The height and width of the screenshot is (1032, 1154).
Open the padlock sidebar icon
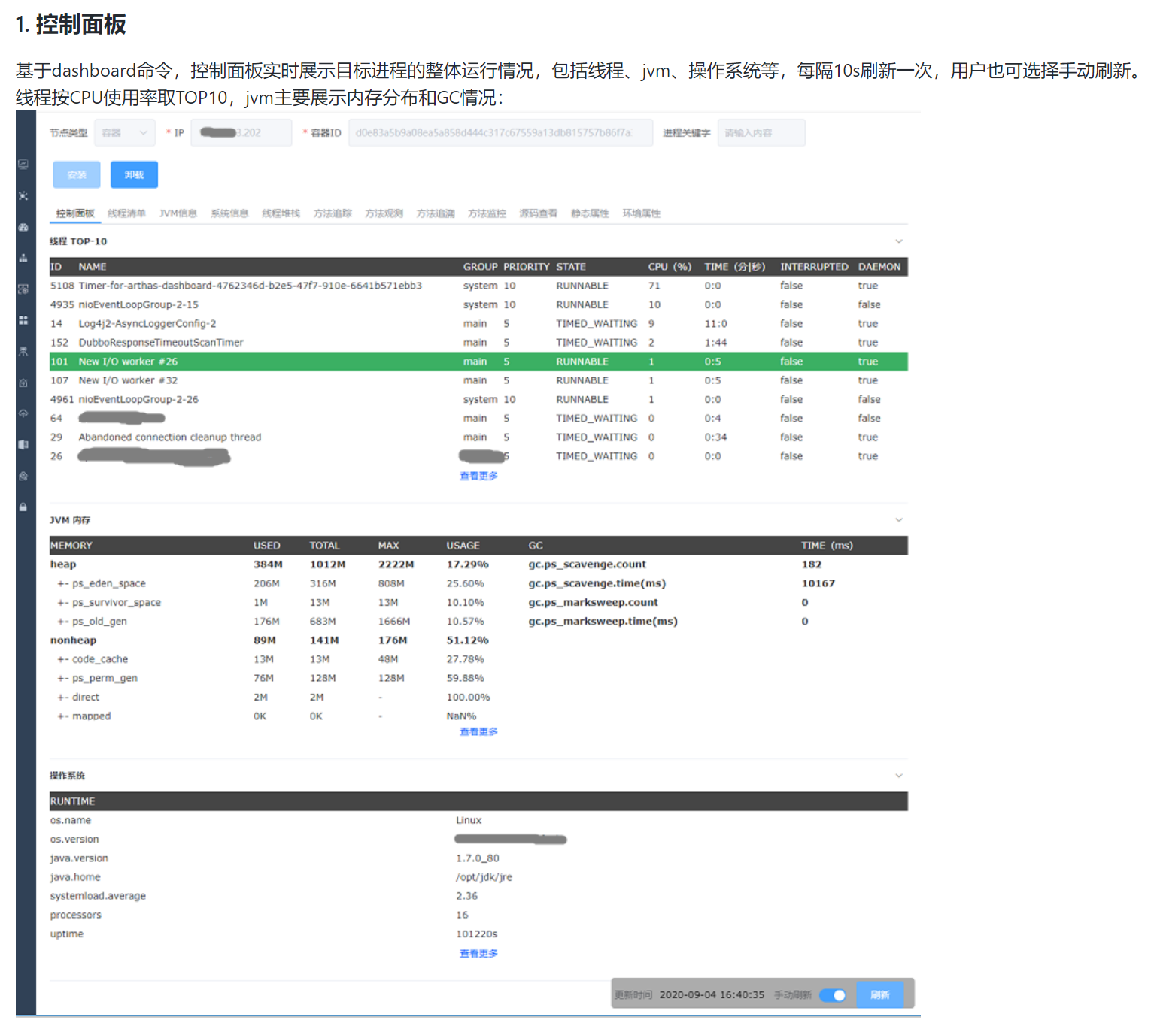point(23,507)
